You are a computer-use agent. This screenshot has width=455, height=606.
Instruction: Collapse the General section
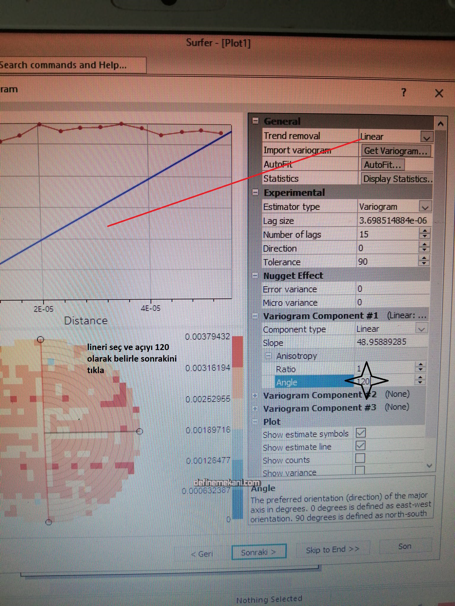click(x=255, y=121)
